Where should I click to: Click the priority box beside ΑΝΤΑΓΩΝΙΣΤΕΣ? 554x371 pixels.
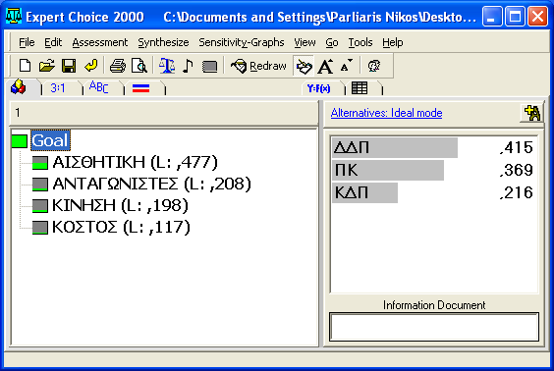click(40, 185)
